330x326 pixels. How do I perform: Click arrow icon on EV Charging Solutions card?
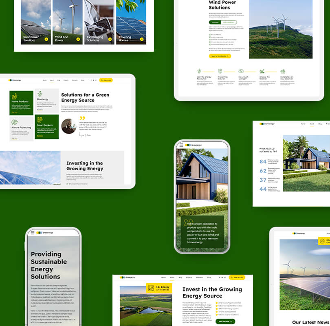click(x=110, y=39)
